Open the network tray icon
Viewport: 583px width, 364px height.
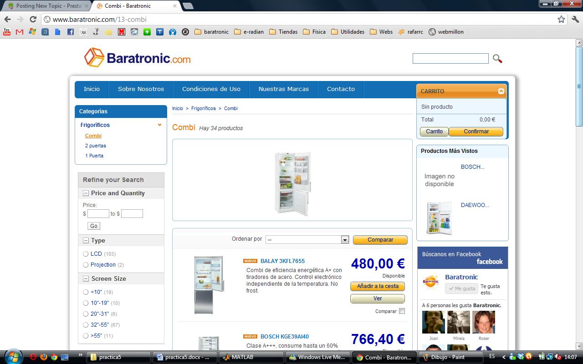pos(550,357)
